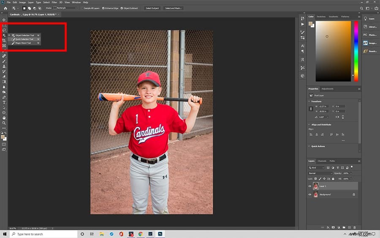Image resolution: width=380 pixels, height=238 pixels.
Task: Open the blend mode Normal dropdown
Action: pyautogui.click(x=320, y=173)
